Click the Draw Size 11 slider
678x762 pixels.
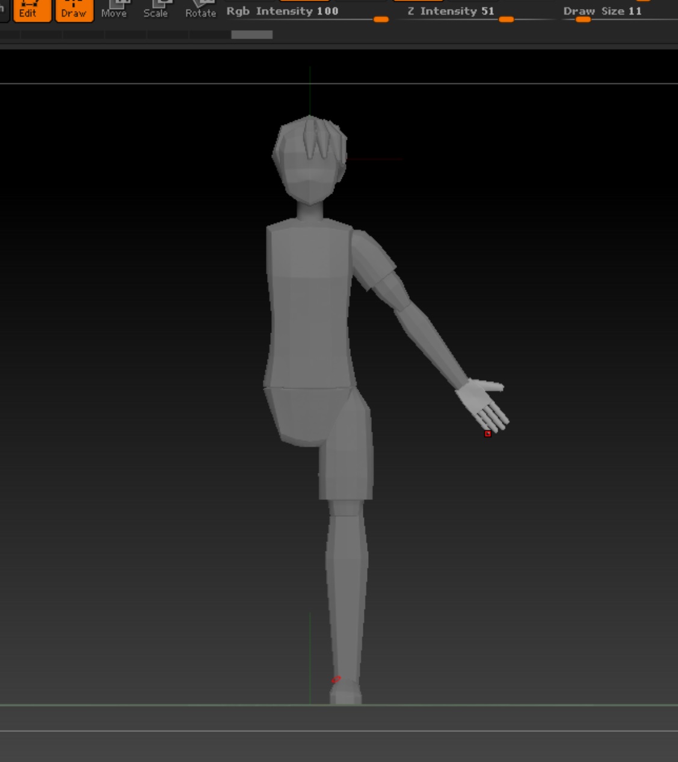coord(618,13)
